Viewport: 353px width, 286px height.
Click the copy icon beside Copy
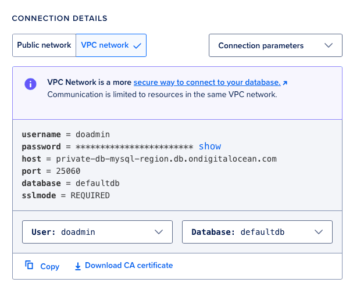pyautogui.click(x=29, y=265)
